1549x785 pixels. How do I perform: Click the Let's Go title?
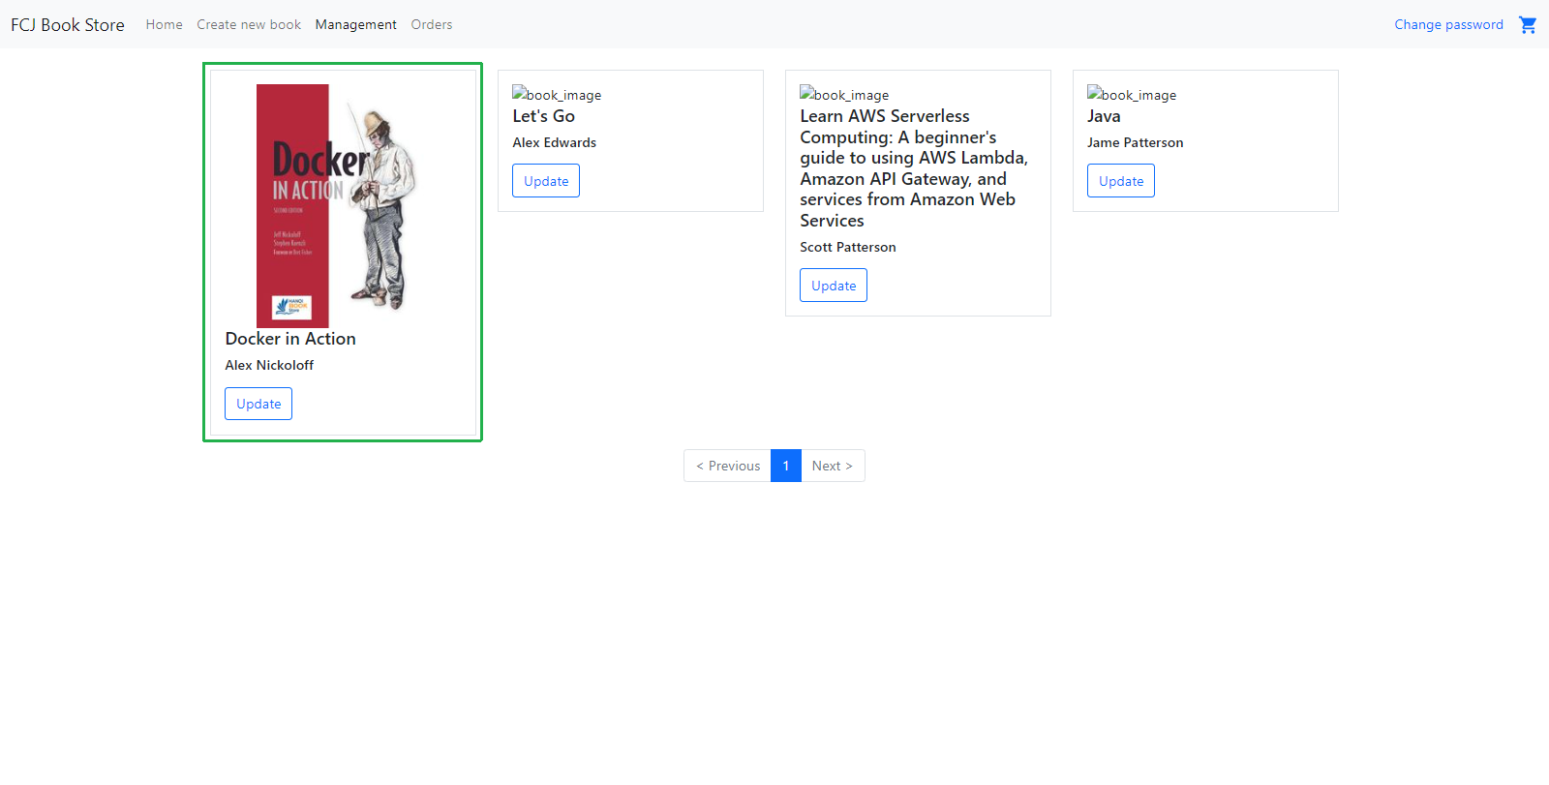[543, 116]
